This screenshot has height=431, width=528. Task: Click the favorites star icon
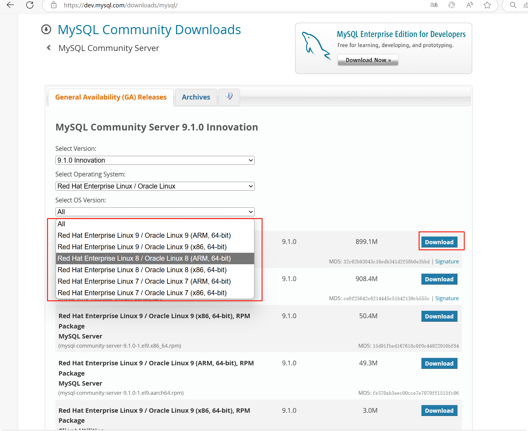[x=487, y=5]
